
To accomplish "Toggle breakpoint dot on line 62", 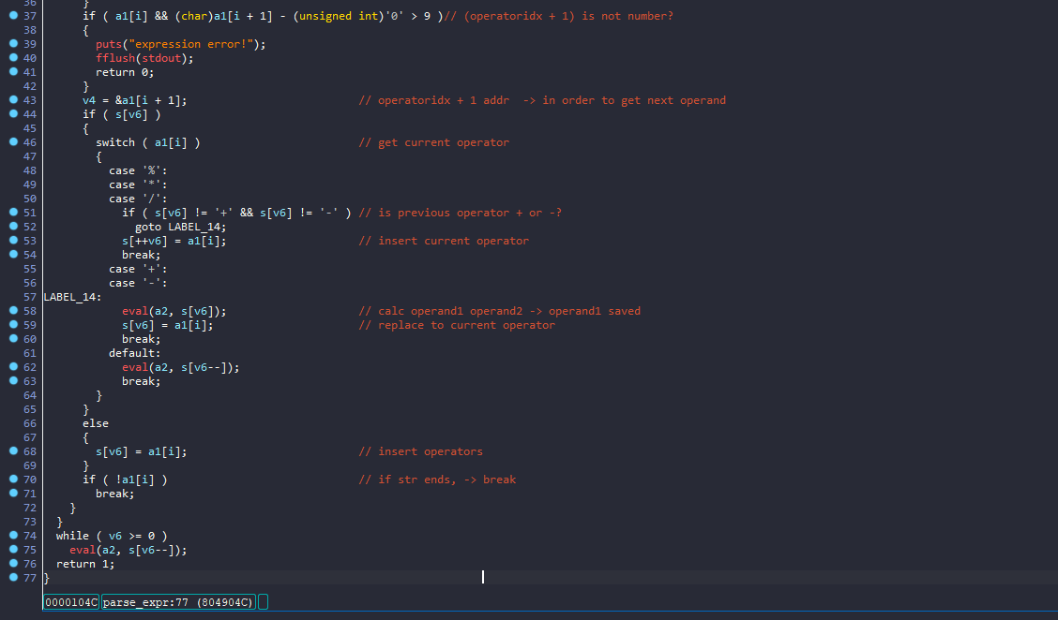I will point(13,366).
